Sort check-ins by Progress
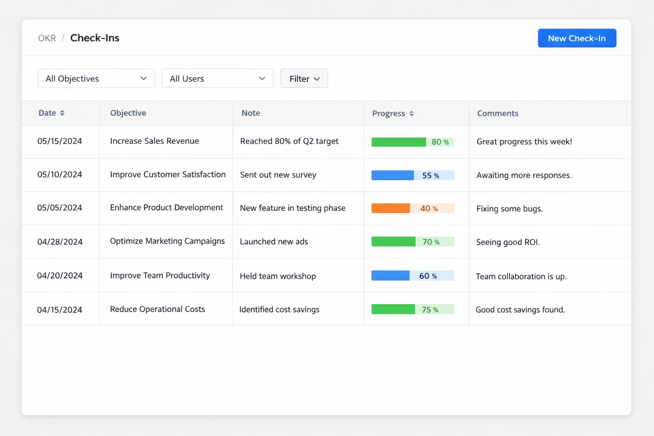Image resolution: width=654 pixels, height=436 pixels. tap(393, 113)
